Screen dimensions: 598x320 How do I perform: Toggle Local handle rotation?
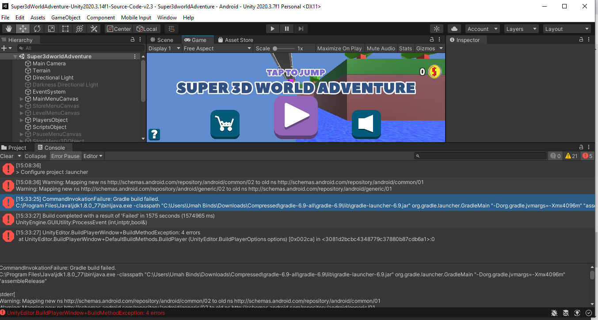pyautogui.click(x=146, y=29)
